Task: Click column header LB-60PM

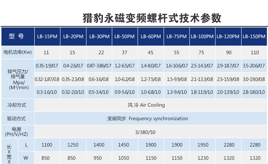Action: pyautogui.click(x=151, y=36)
